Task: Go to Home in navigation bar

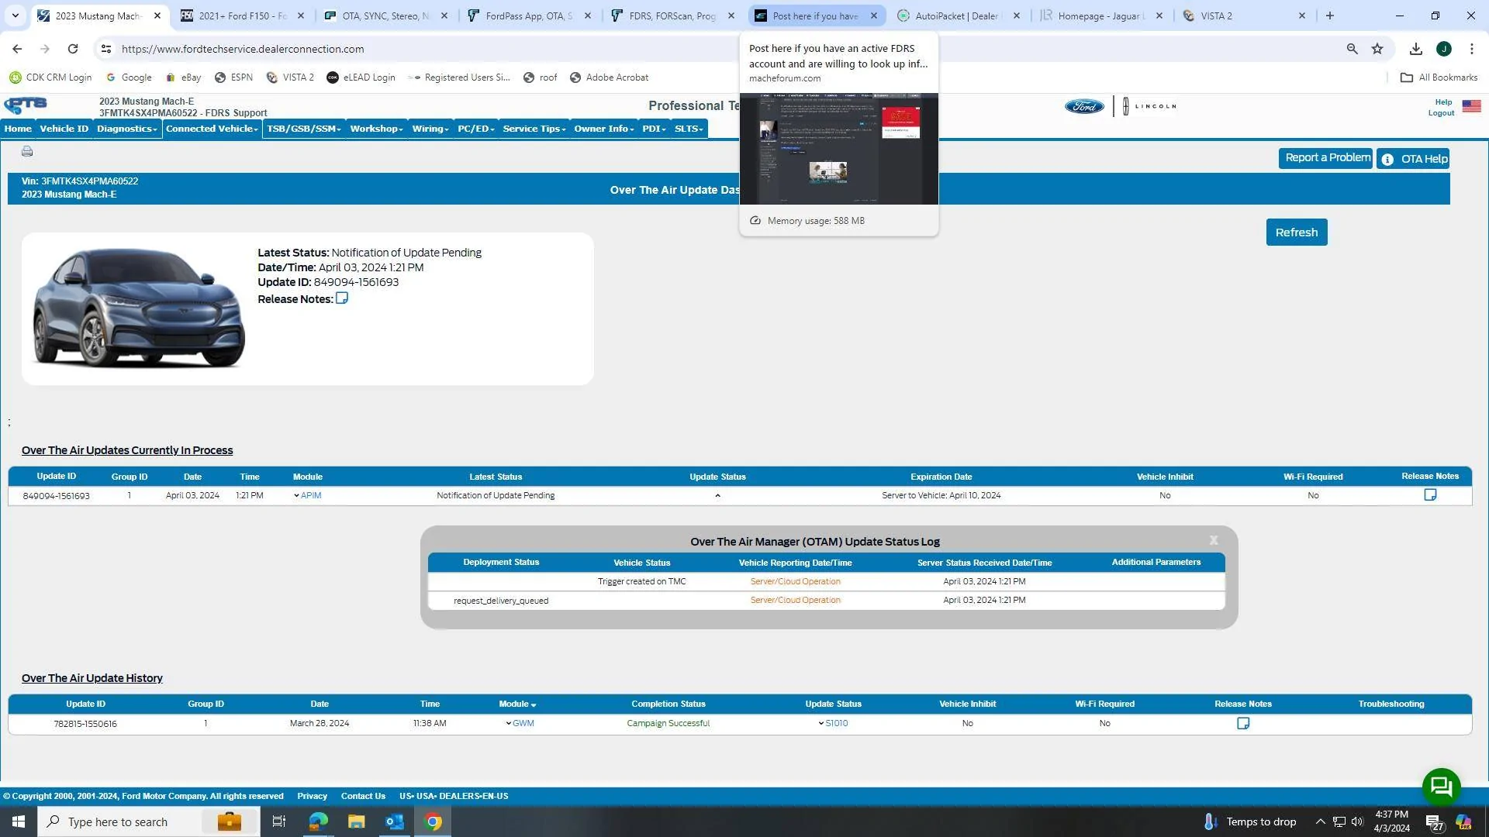Action: [x=18, y=129]
